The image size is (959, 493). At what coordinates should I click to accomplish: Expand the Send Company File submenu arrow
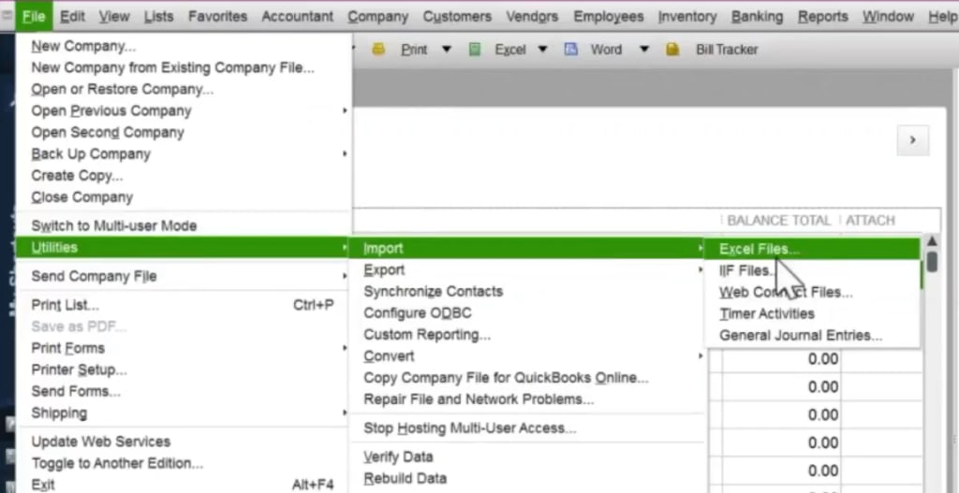(x=345, y=276)
